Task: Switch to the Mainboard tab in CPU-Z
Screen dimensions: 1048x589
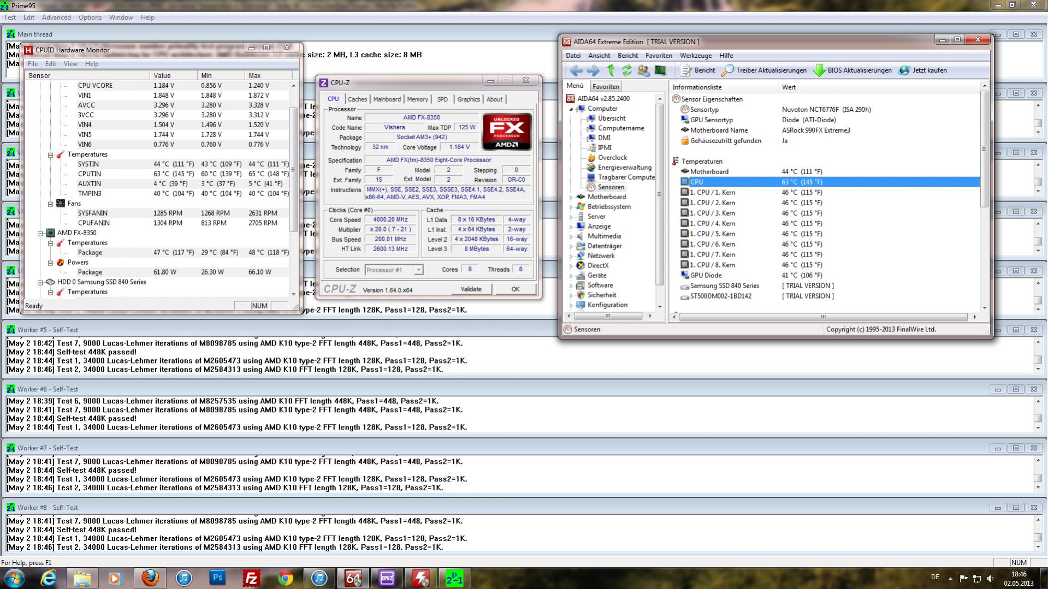Action: 387,99
